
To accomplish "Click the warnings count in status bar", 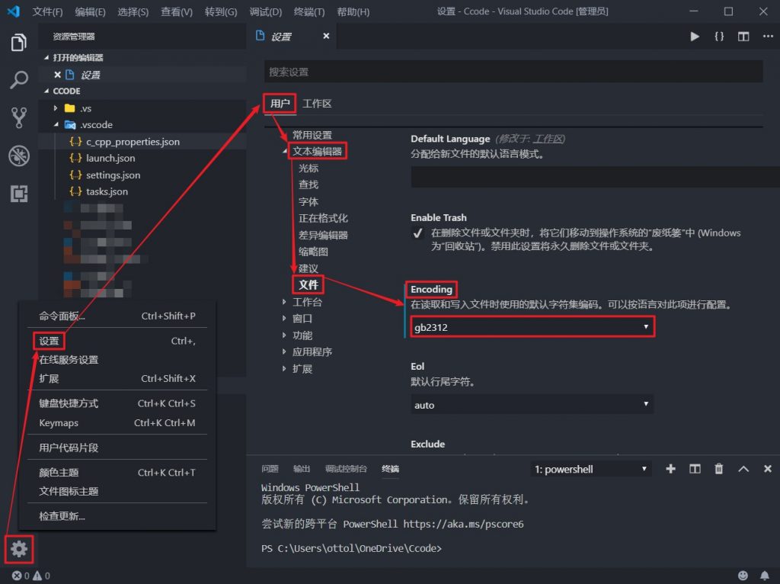I will pos(41,576).
